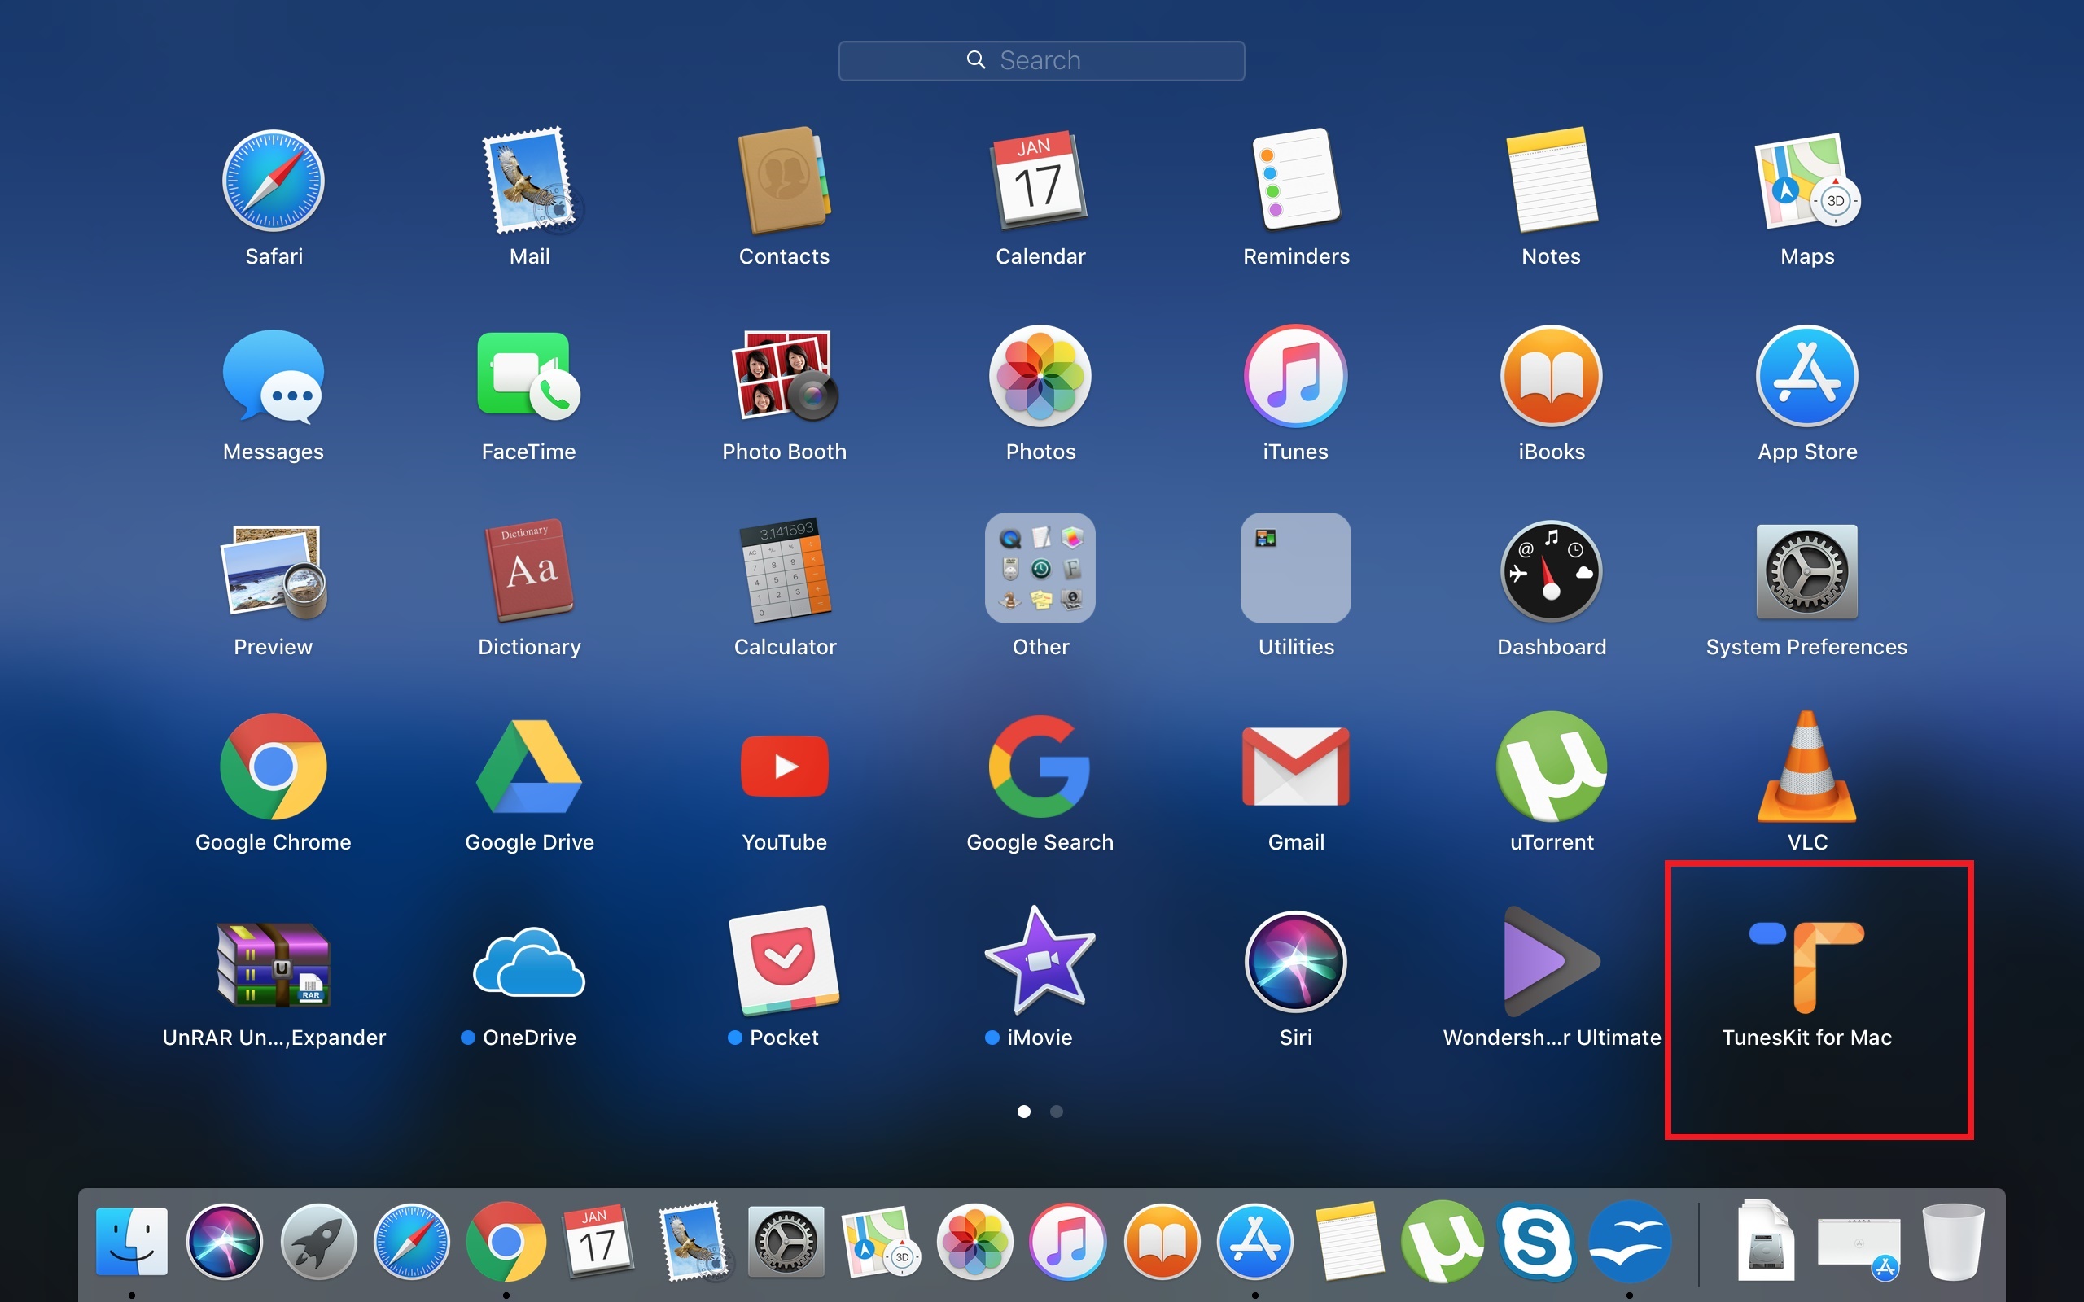Image resolution: width=2084 pixels, height=1302 pixels.
Task: Open App Store in Launchpad grid
Action: click(1806, 376)
